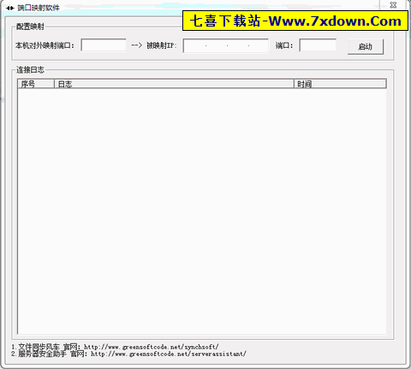The image size is (411, 369).
Task: Click the 配置映射 group label
Action: tap(30, 27)
